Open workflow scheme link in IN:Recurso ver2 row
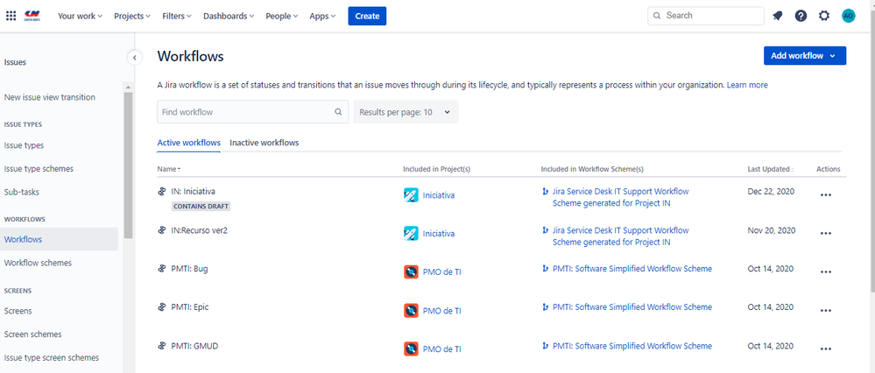 (x=620, y=236)
